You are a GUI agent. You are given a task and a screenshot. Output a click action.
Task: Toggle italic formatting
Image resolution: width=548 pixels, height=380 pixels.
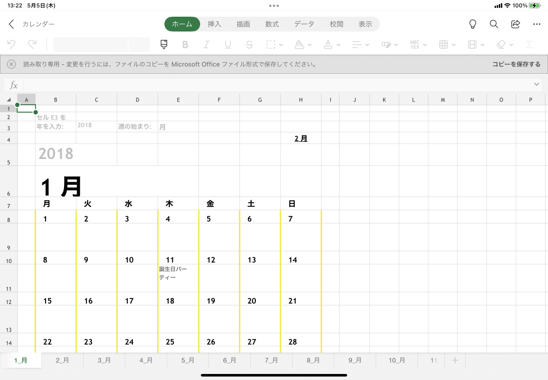tap(207, 44)
